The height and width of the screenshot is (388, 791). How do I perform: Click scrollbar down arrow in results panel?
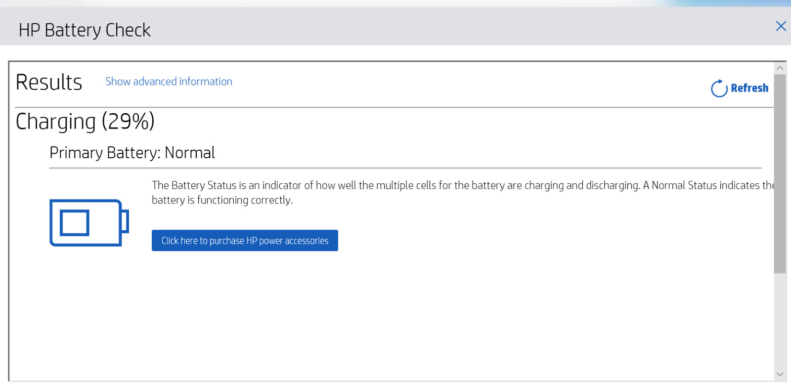tap(780, 374)
